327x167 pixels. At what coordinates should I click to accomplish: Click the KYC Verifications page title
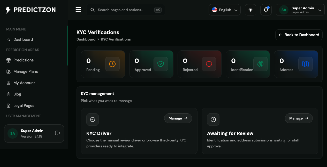pyautogui.click(x=98, y=32)
